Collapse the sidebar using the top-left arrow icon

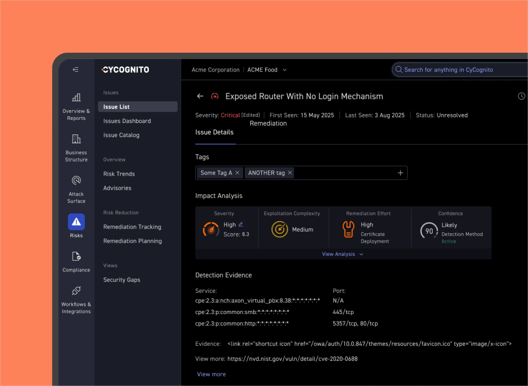click(x=76, y=69)
